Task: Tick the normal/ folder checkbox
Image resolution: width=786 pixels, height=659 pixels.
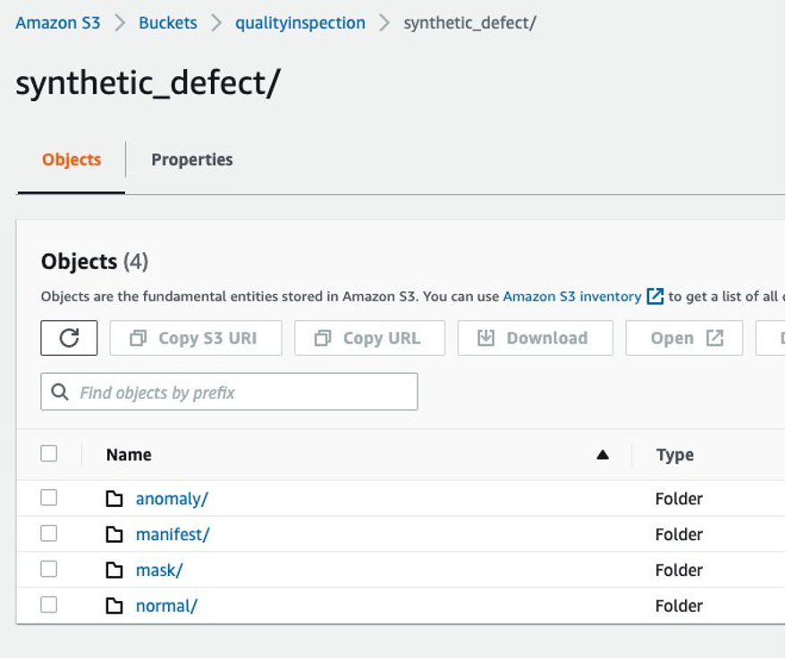Action: point(49,605)
